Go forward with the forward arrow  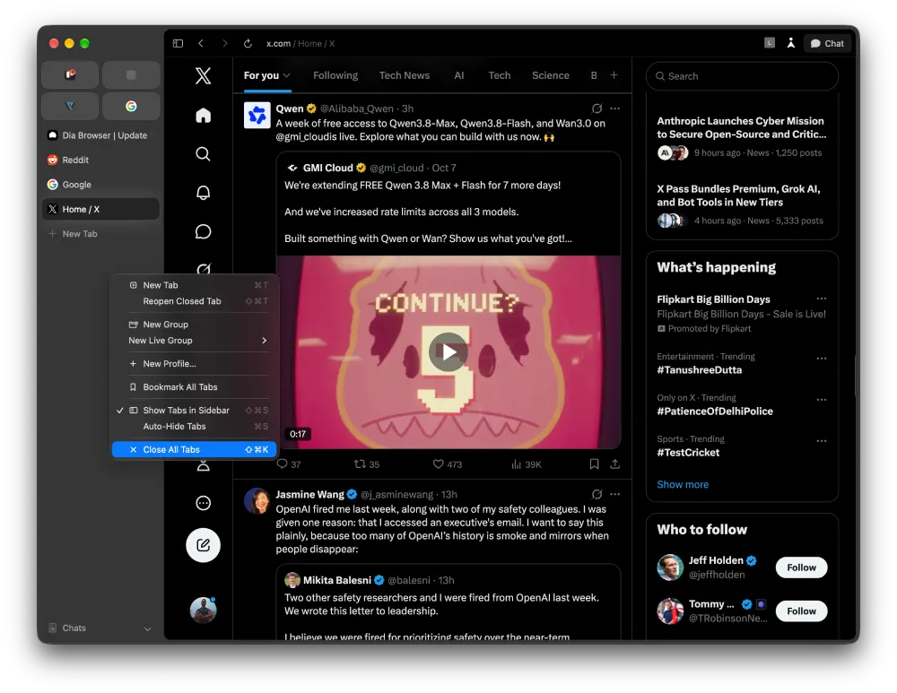coord(225,43)
